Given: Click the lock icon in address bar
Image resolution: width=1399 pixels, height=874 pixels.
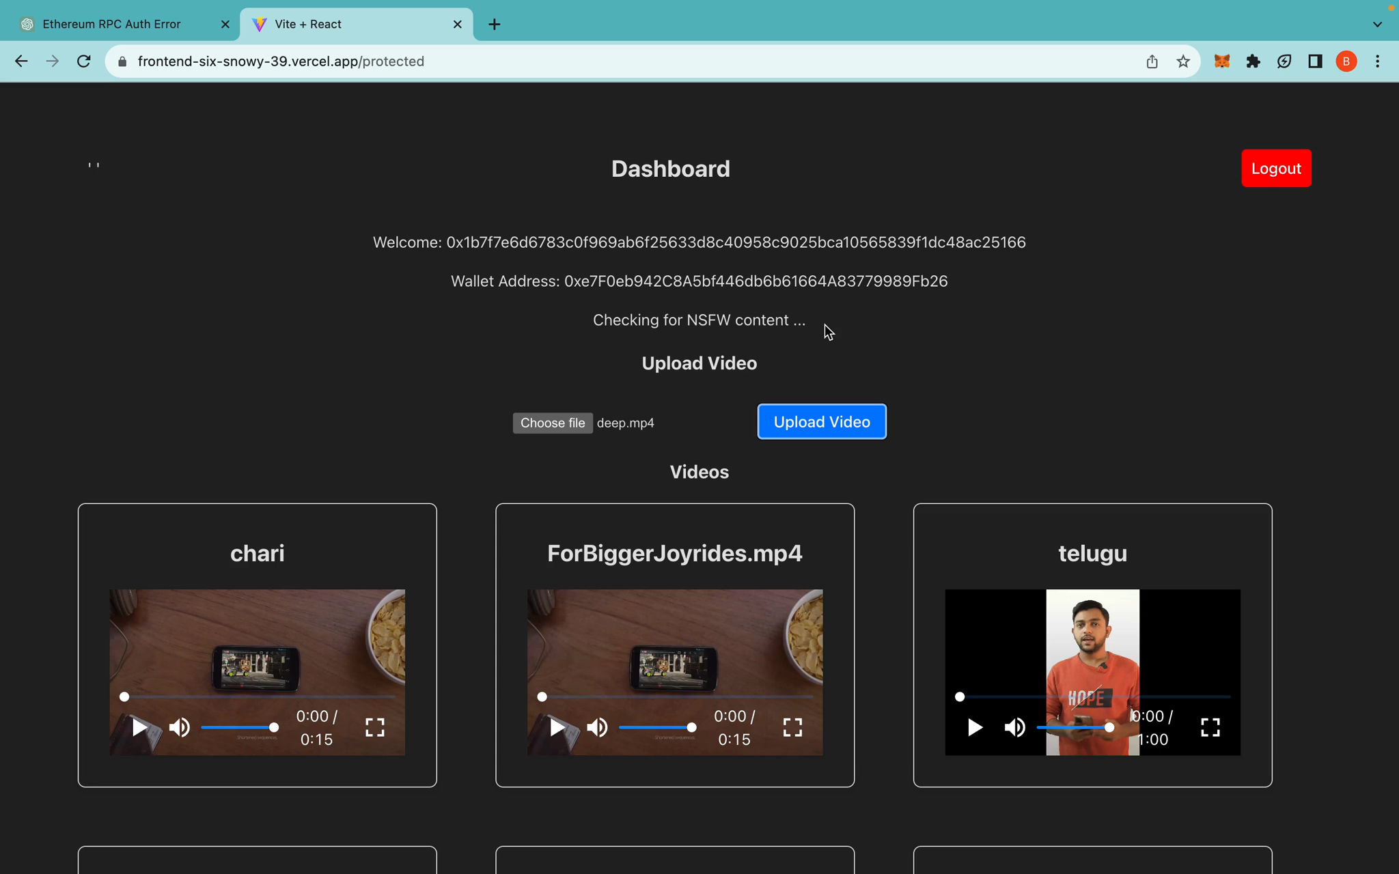Looking at the screenshot, I should point(122,61).
